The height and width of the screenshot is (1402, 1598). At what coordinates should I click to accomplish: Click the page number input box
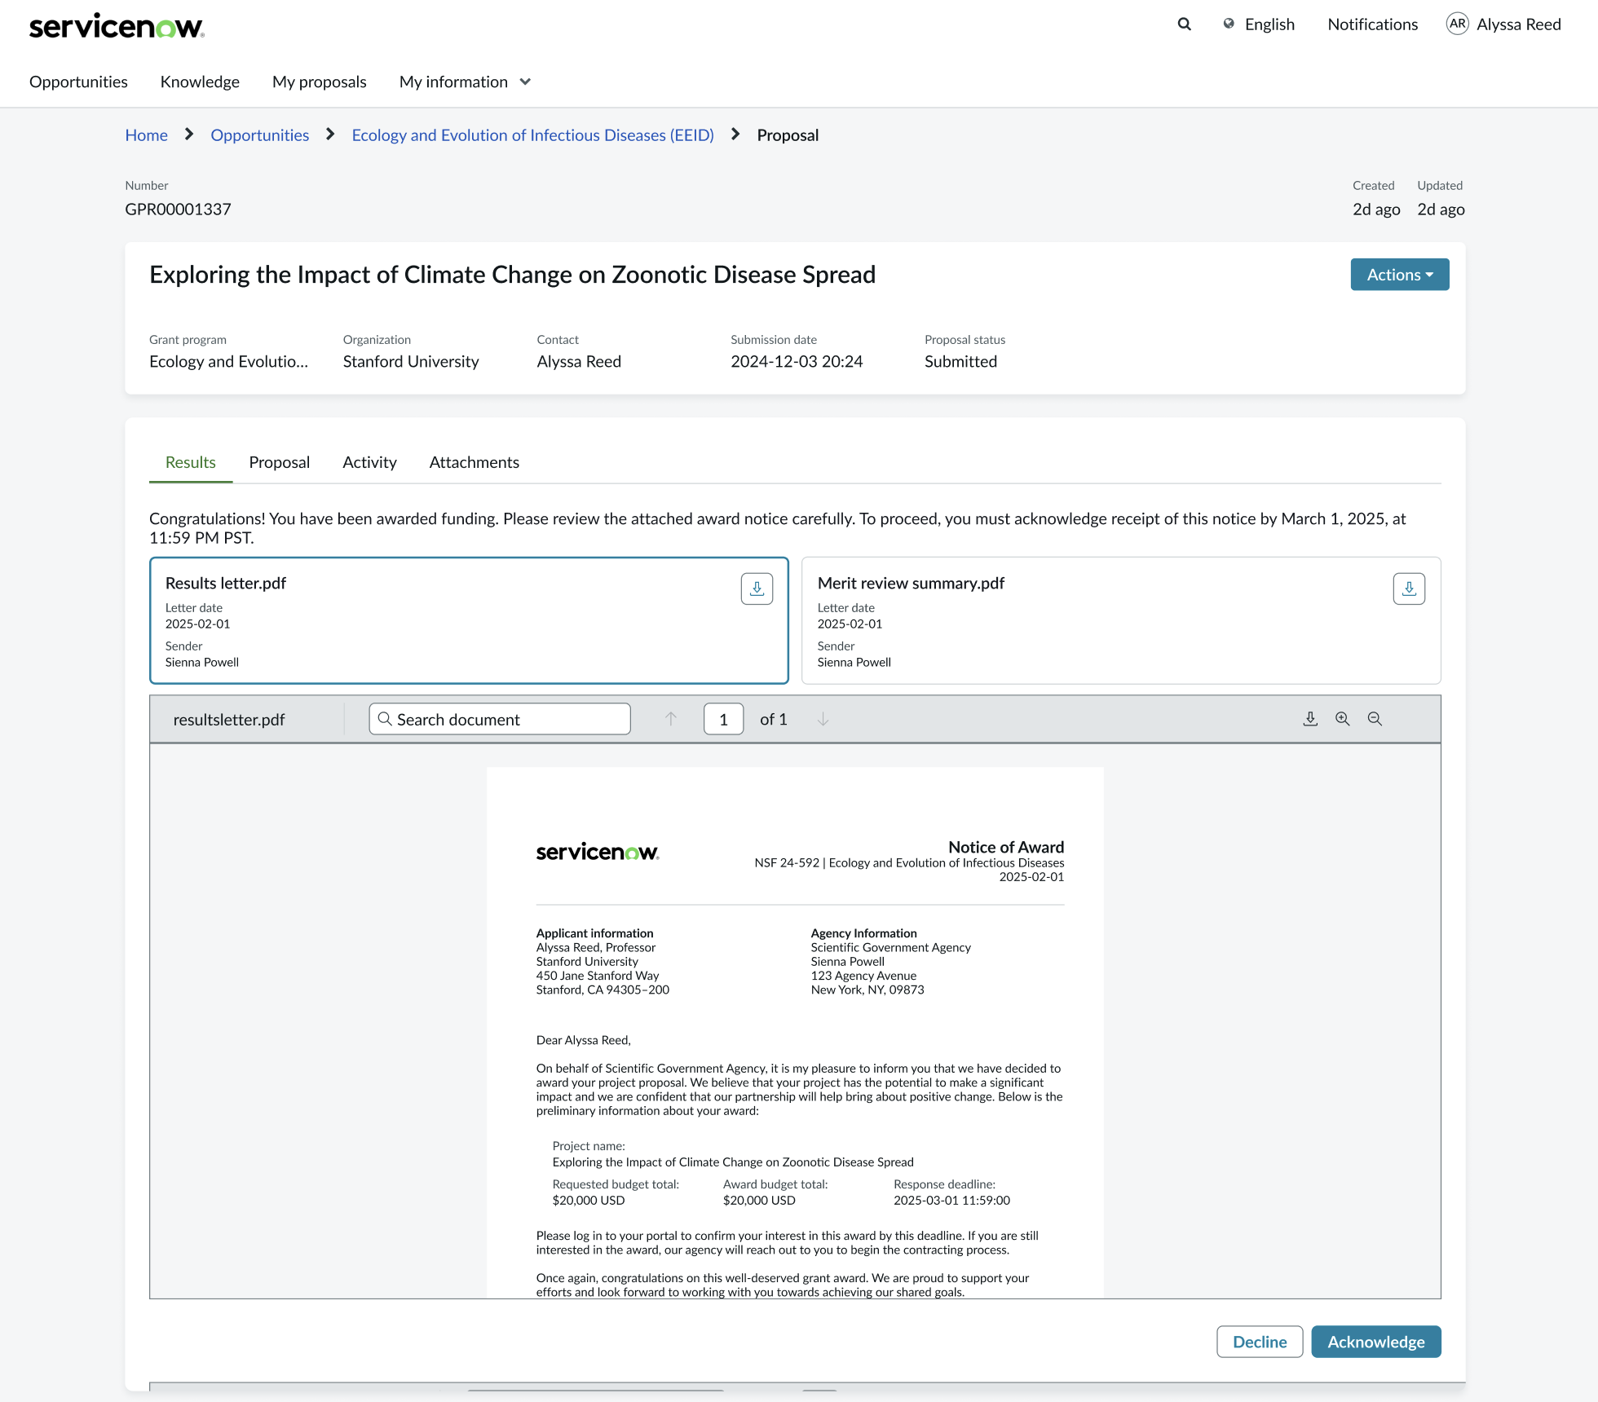(724, 719)
